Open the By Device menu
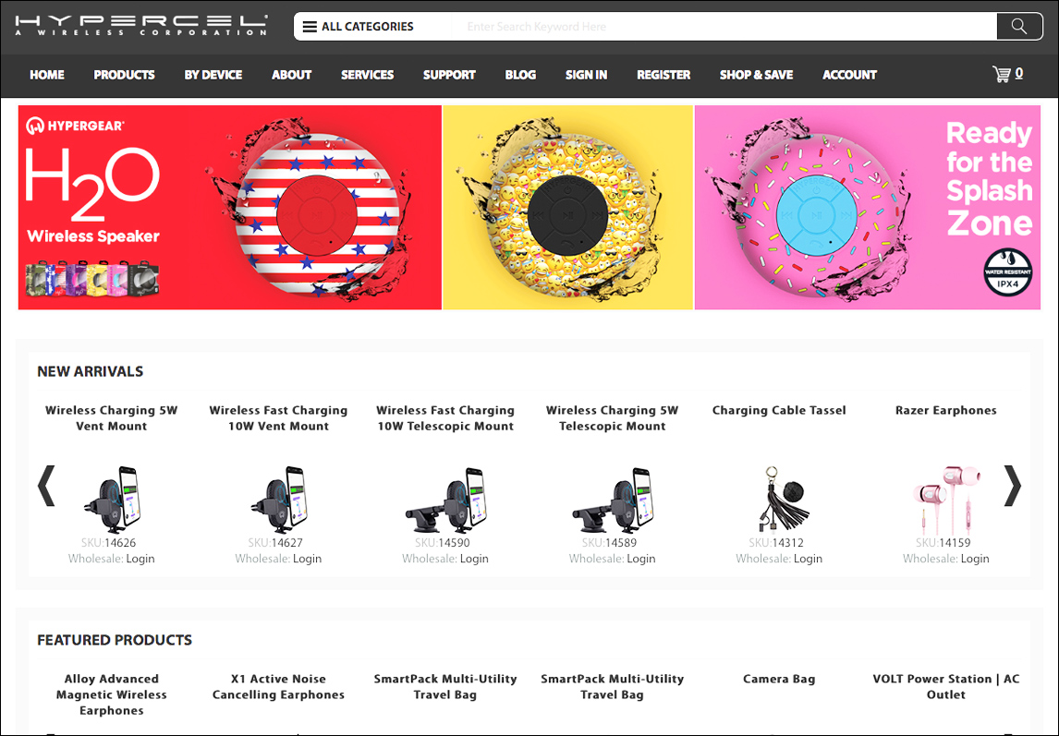The image size is (1059, 736). (x=213, y=75)
